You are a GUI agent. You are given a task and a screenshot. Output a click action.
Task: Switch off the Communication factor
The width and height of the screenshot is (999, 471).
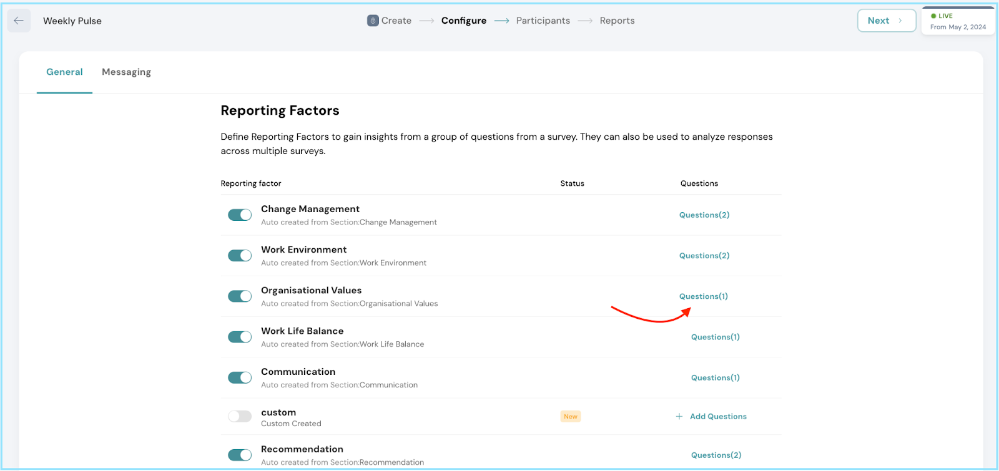[240, 377]
